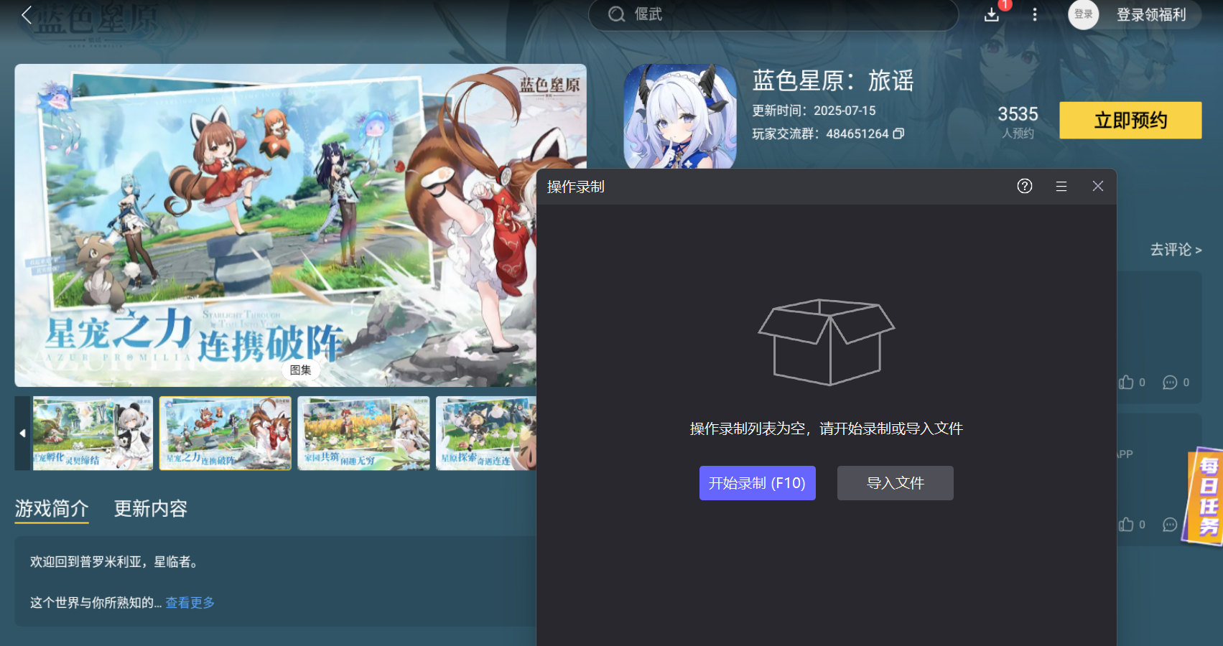Open the 蓝色星原 game app icon
Viewport: 1223px width, 646px height.
pyautogui.click(x=680, y=117)
